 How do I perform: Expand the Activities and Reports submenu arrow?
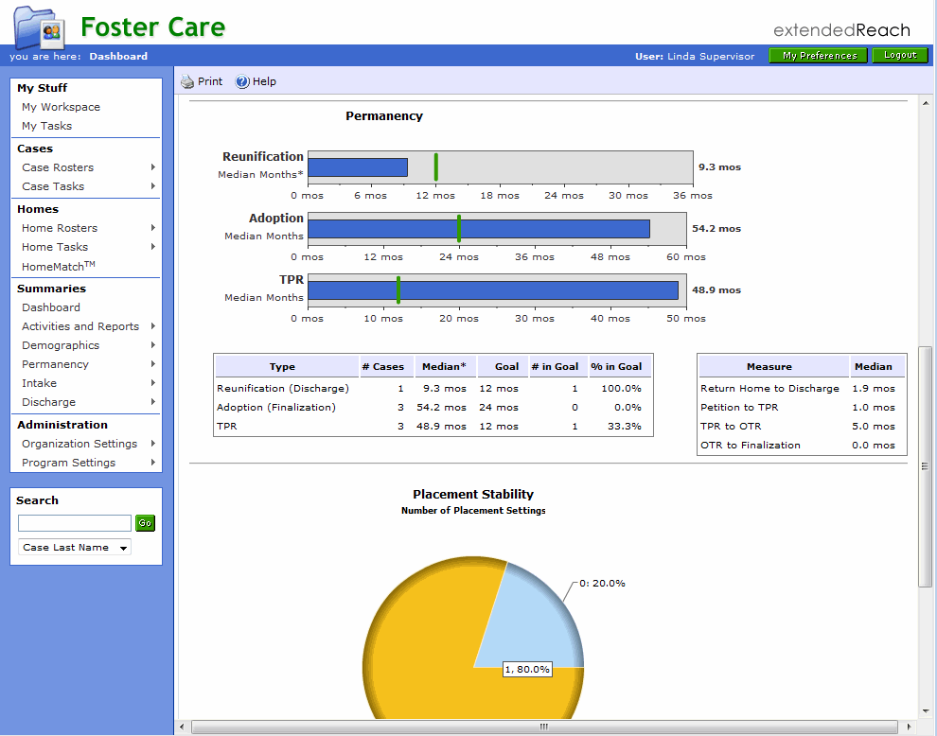coord(153,326)
